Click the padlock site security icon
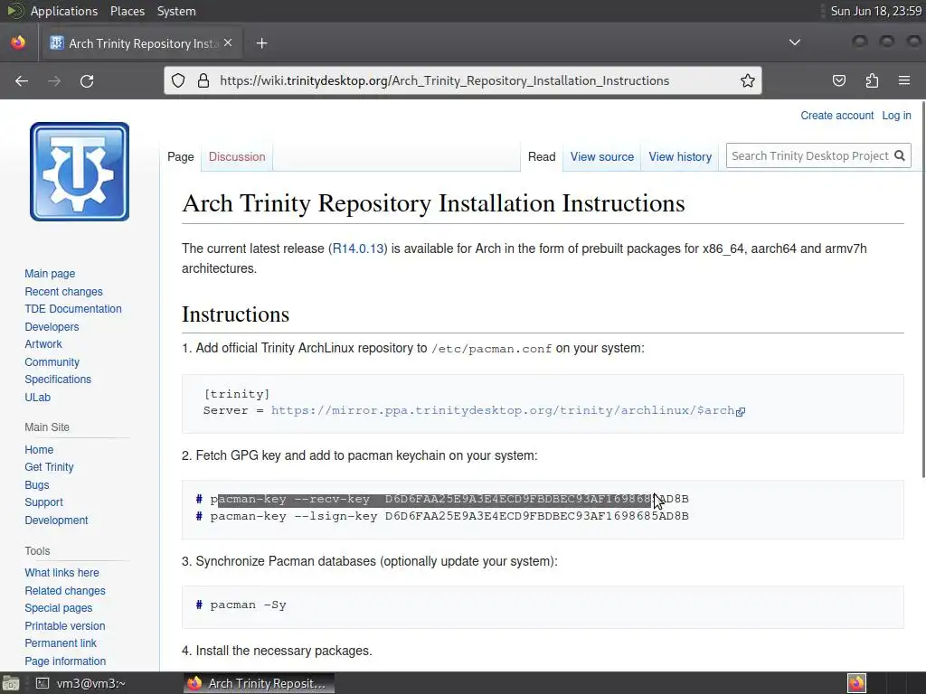This screenshot has width=926, height=694. click(x=203, y=80)
